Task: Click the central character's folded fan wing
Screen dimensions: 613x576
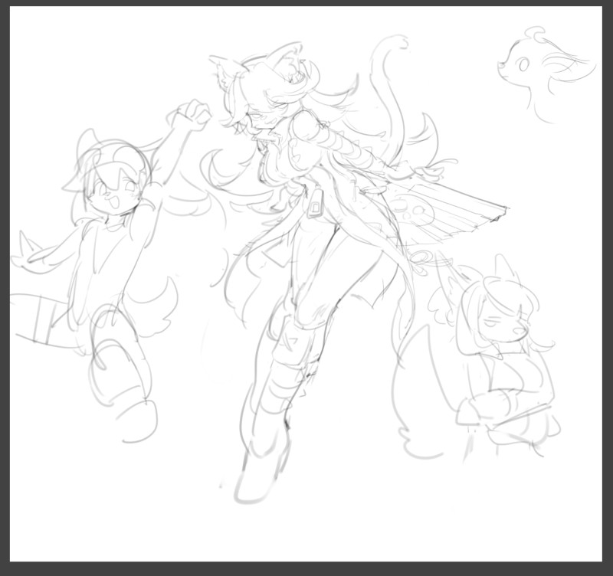Action: click(x=450, y=209)
